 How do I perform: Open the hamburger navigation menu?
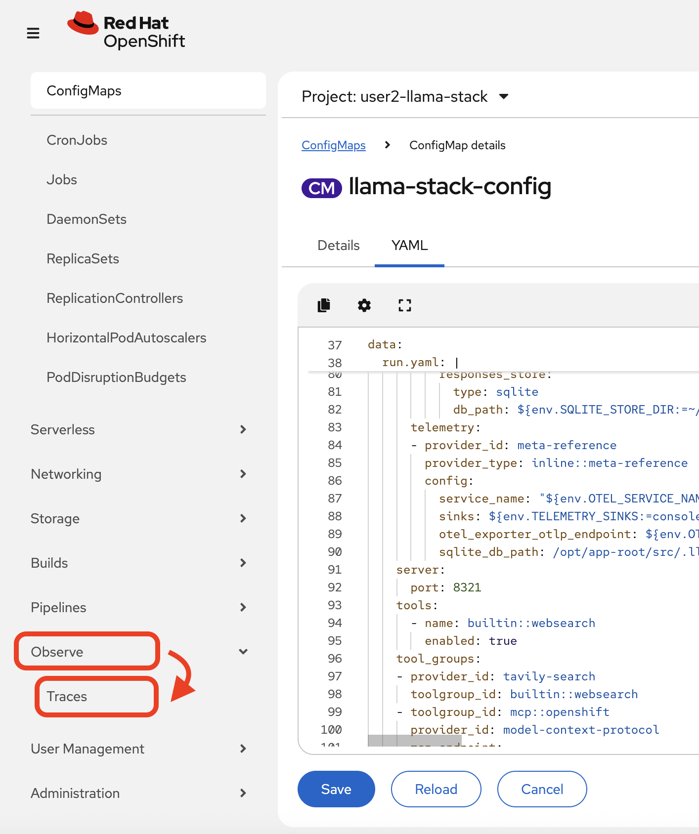pos(33,33)
